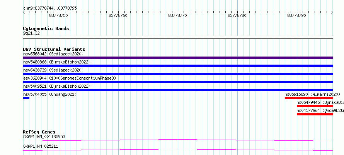Click the blue bar for esv3620904
Viewport: 344px width, 155px height.
(x=178, y=82)
